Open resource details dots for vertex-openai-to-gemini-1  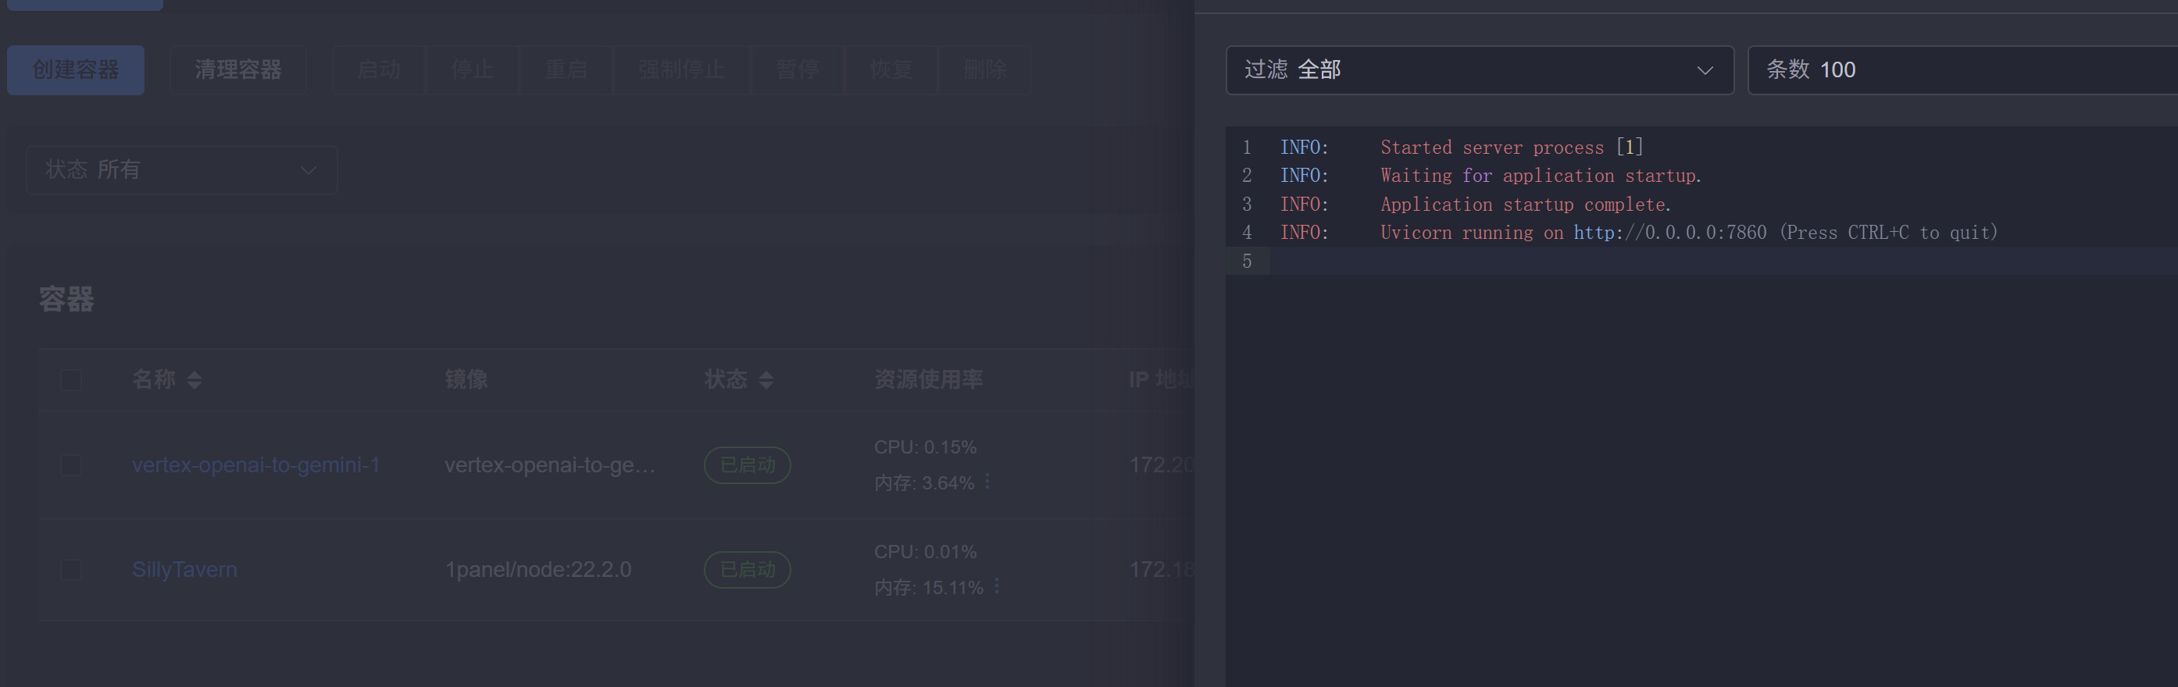click(x=987, y=482)
